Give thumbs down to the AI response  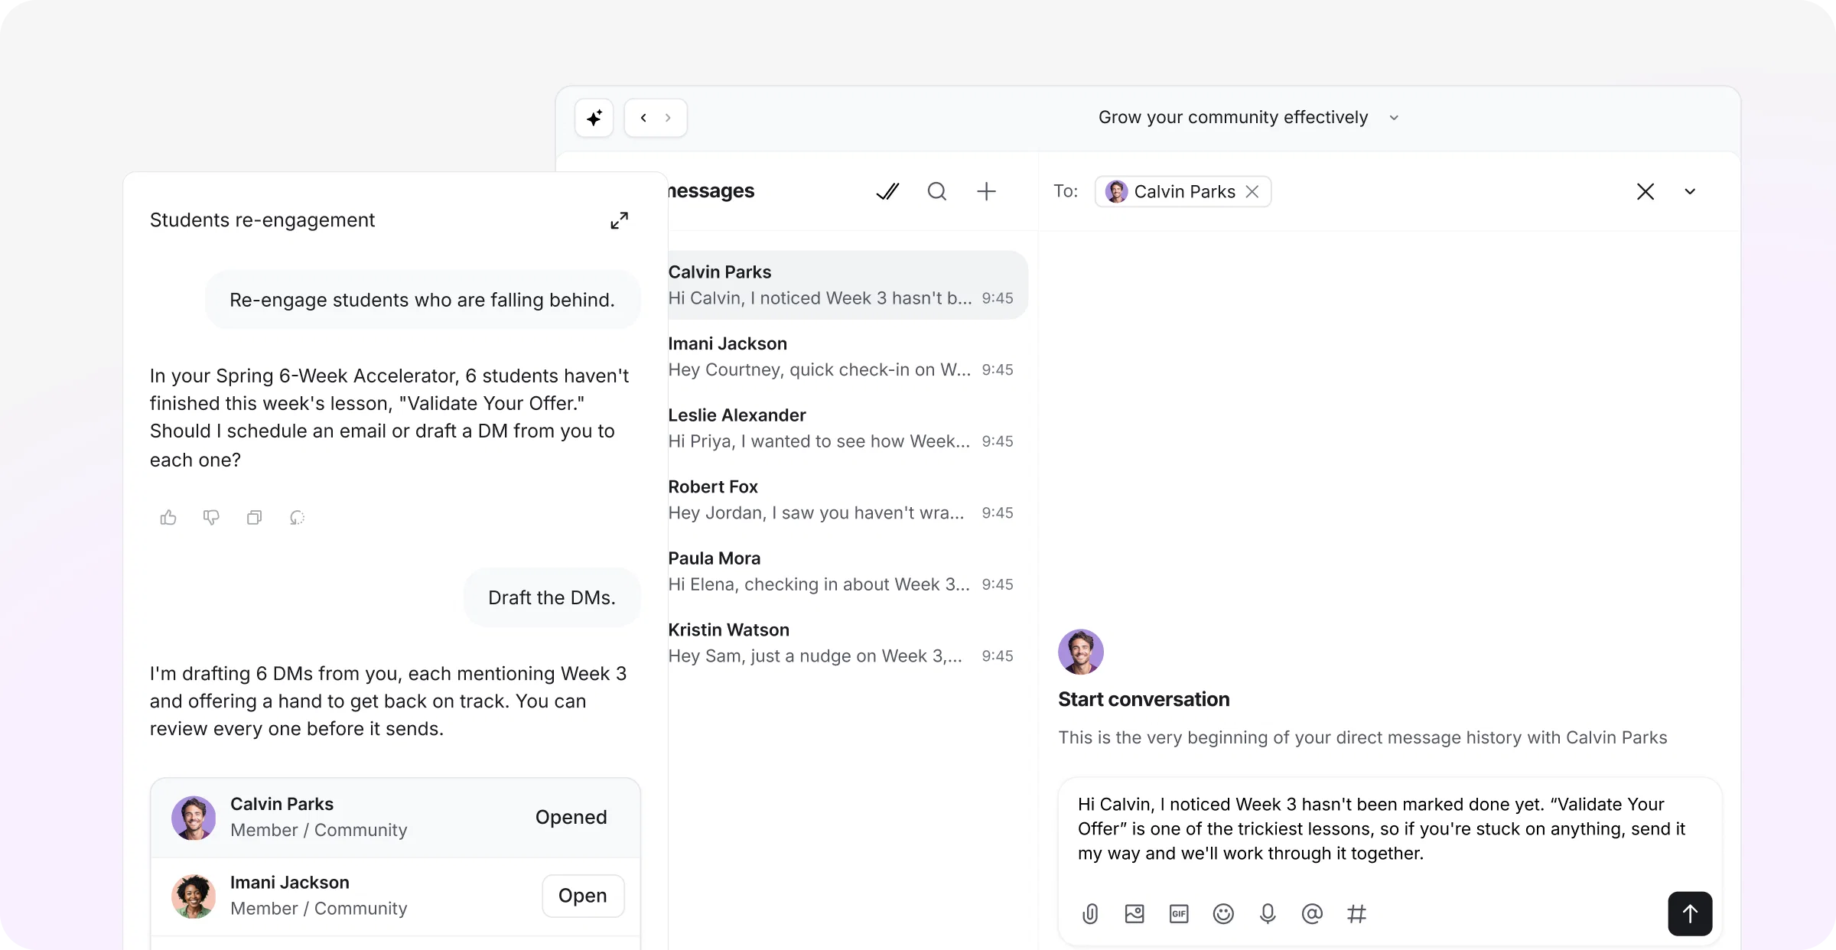(211, 518)
